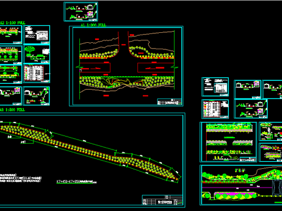Pick the sheet with three rows of planting elevations

coord(229,142)
